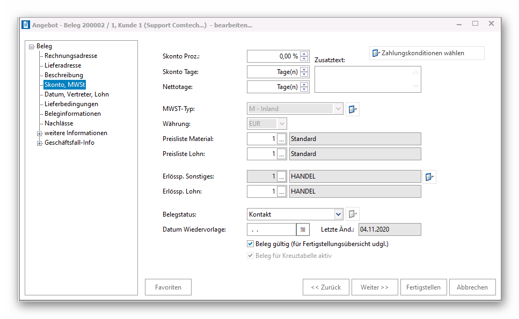Image resolution: width=519 pixels, height=319 pixels.
Task: Click the edit icon next to Erlössp. Sonstiges
Action: [x=429, y=176]
